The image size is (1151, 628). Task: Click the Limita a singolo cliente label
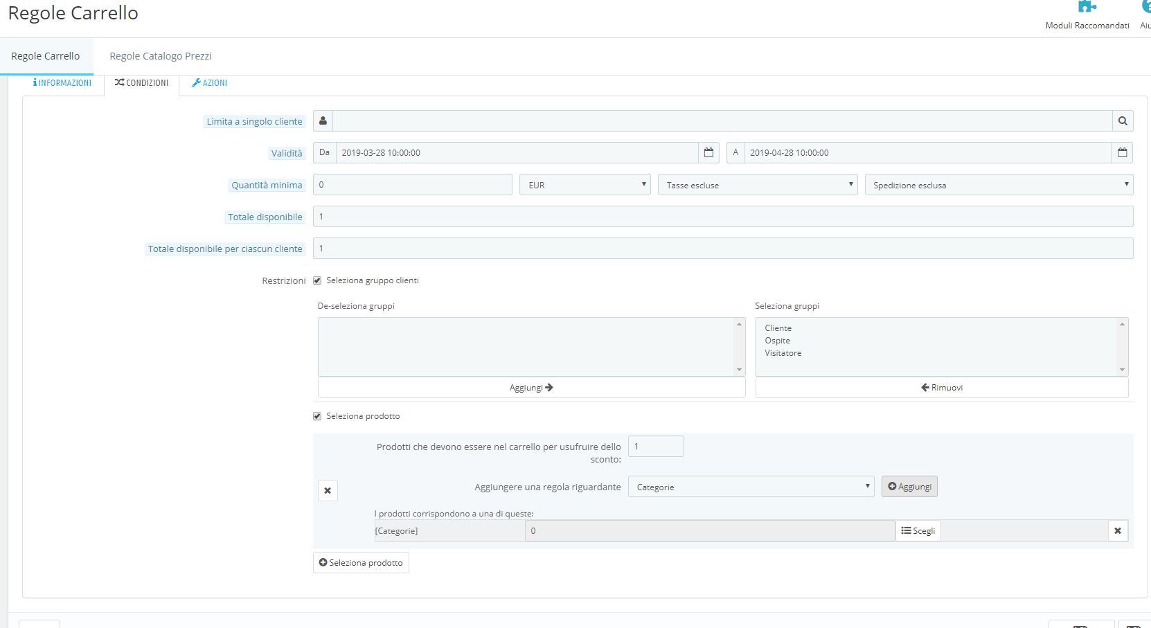(x=255, y=122)
